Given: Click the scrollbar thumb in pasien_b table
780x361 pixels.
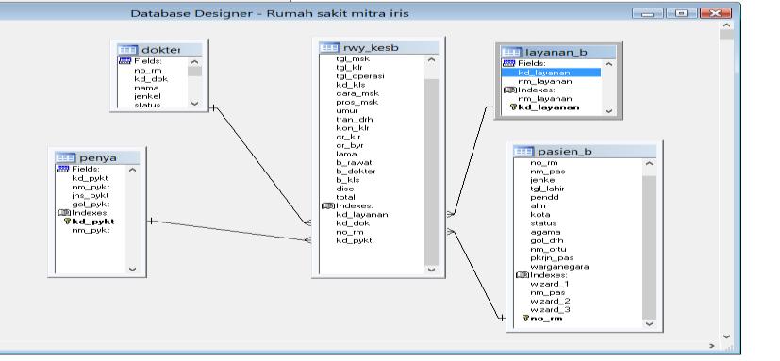Looking at the screenshot, I should (x=649, y=247).
